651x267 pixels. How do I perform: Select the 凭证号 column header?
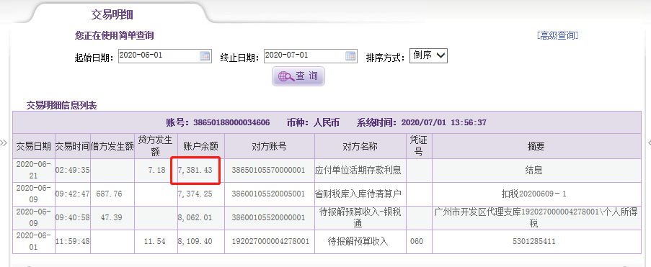419,146
